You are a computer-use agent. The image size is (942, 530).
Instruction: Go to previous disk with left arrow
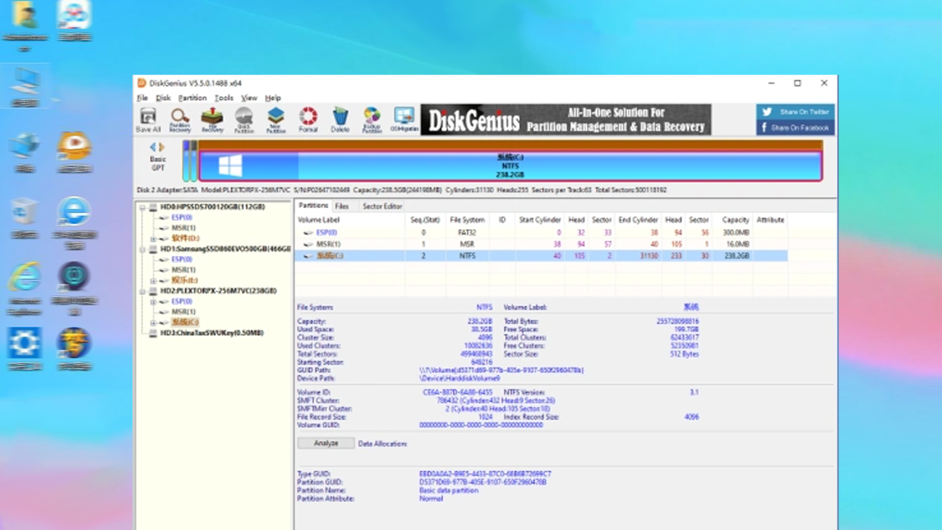[153, 147]
